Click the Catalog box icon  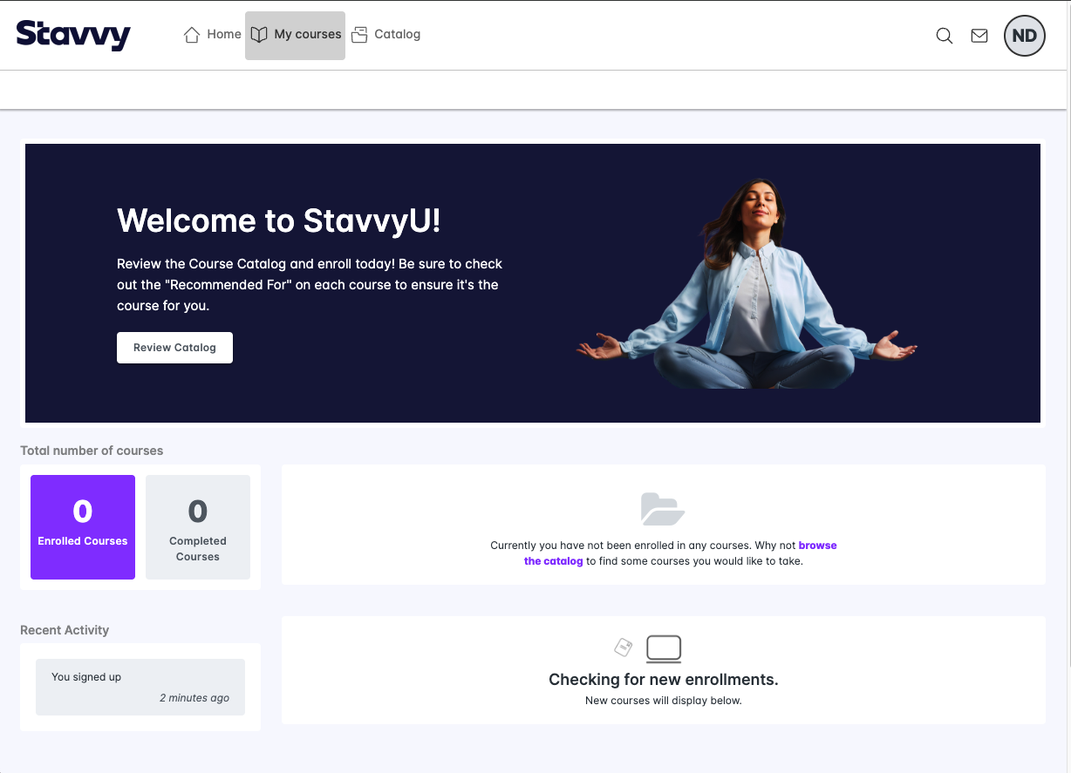(x=359, y=35)
